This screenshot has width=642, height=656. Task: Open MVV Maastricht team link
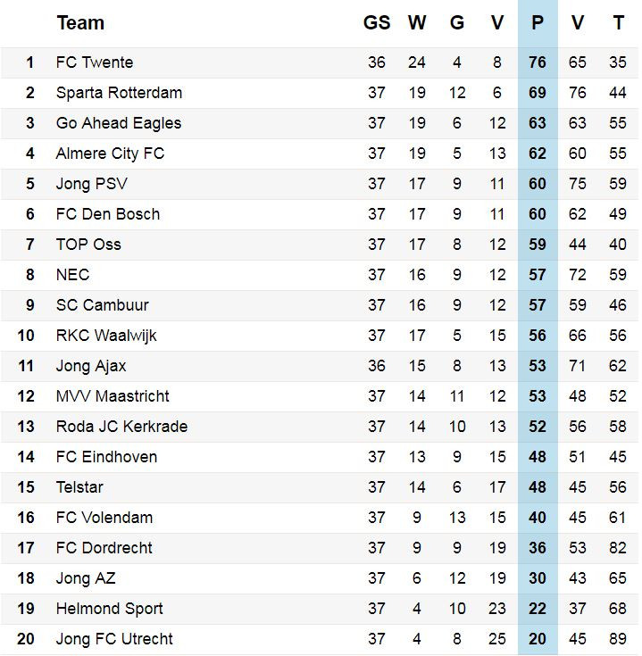pyautogui.click(x=113, y=396)
